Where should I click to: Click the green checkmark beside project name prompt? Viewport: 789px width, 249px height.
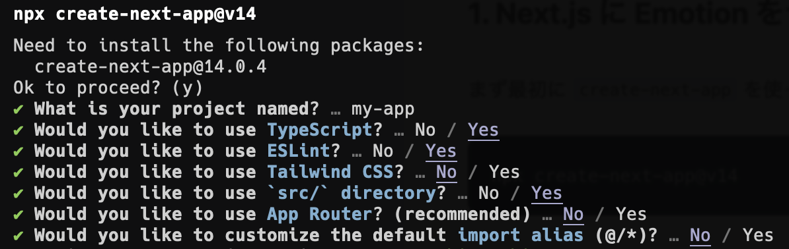18,109
